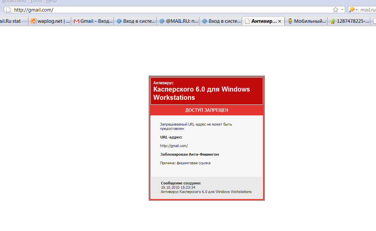The width and height of the screenshot is (376, 231).
Task: Click the Заблокирован Анти-Фишингом text
Action: click(189, 154)
